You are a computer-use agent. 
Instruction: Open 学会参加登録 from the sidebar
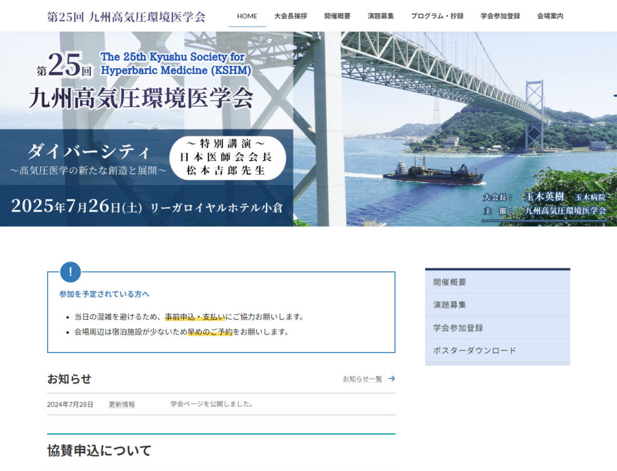pyautogui.click(x=458, y=328)
